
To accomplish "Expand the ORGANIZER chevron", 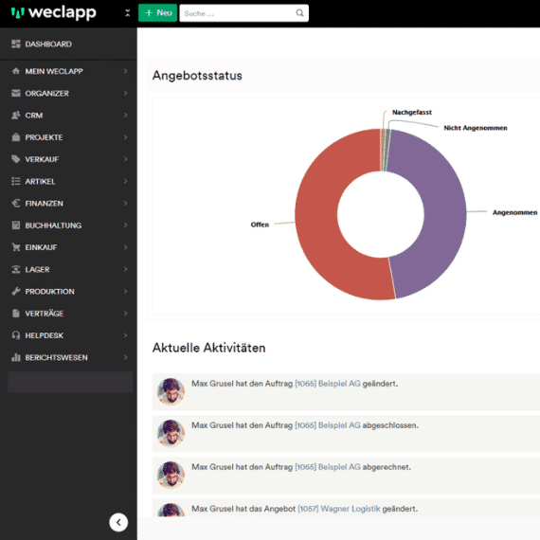I will (125, 93).
